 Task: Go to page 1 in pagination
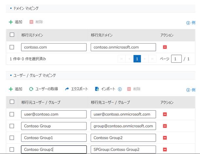[137, 59]
